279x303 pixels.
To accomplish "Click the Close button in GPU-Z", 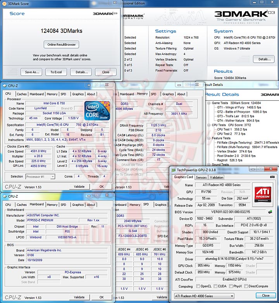I will (266, 296).
